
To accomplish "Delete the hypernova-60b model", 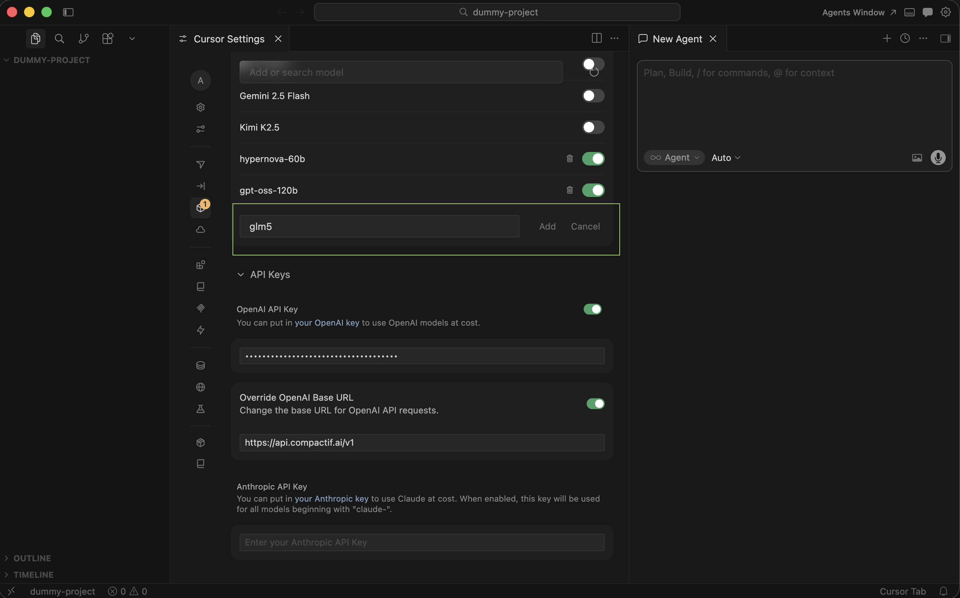I will pyautogui.click(x=570, y=159).
